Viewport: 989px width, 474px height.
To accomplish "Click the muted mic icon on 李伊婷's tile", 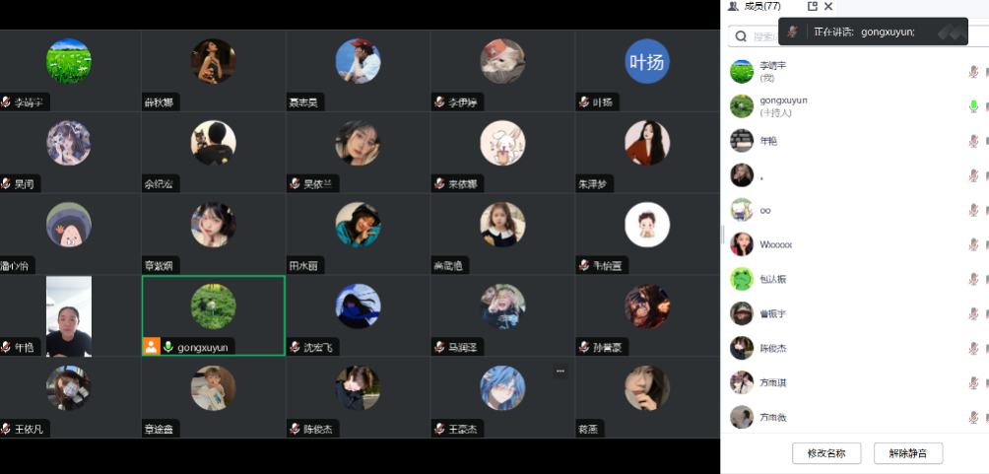I will (x=439, y=102).
